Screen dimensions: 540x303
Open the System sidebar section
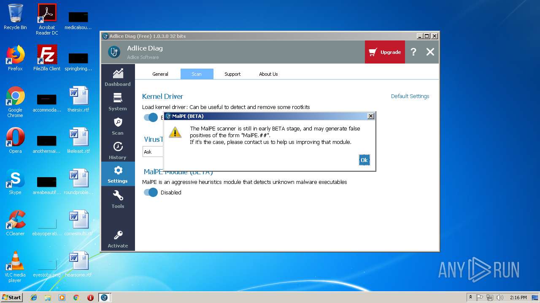pos(118,102)
